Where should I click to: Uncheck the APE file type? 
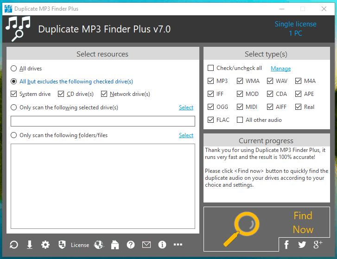click(x=299, y=94)
